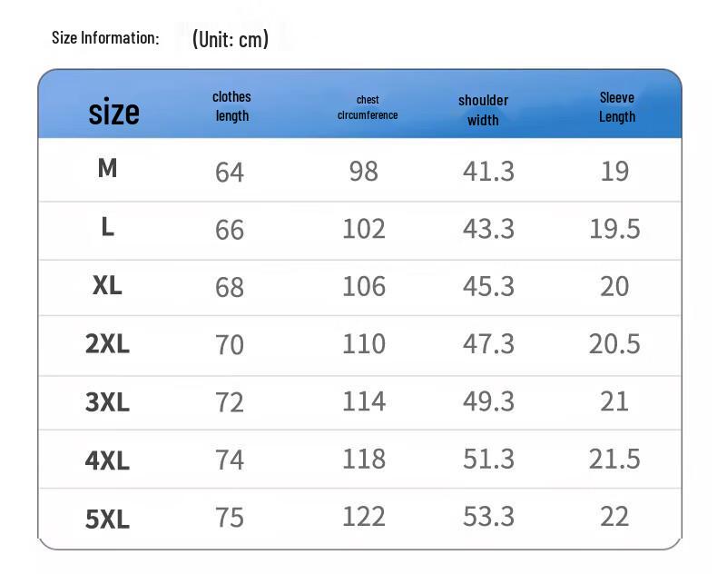717x574 pixels.
Task: Click shoulder width value 45.3
Action: (x=488, y=286)
